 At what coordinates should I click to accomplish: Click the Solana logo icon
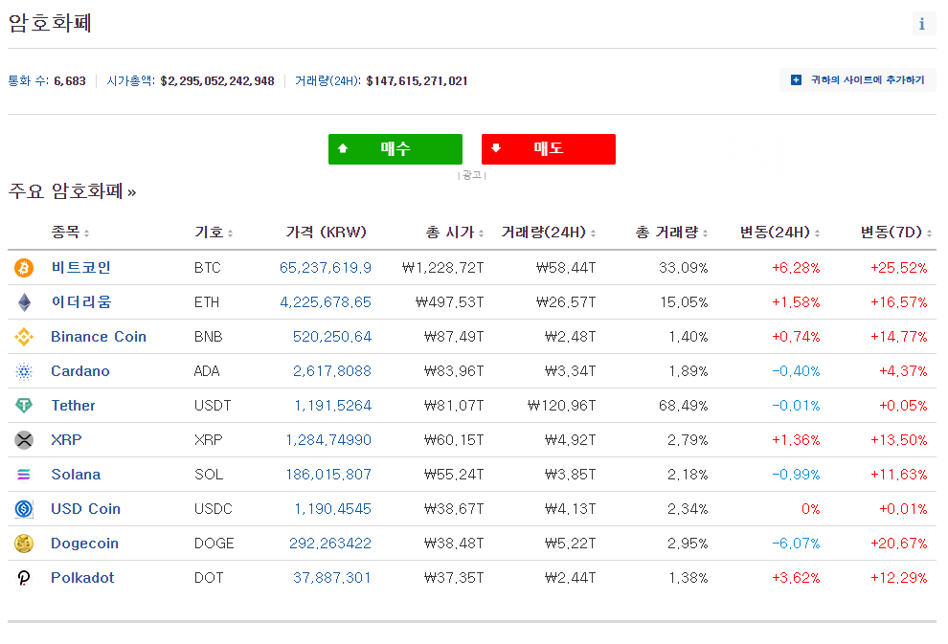coord(24,475)
